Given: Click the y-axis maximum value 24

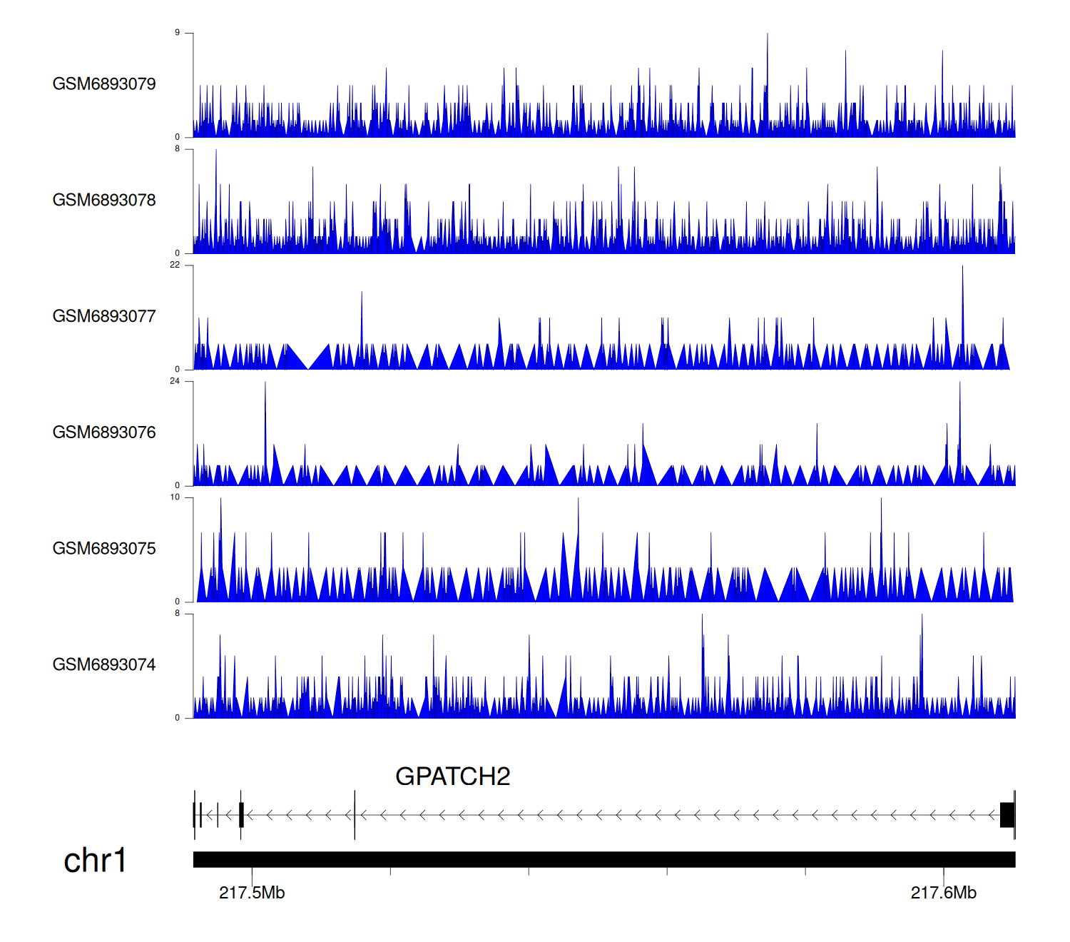Looking at the screenshot, I should coord(175,381).
